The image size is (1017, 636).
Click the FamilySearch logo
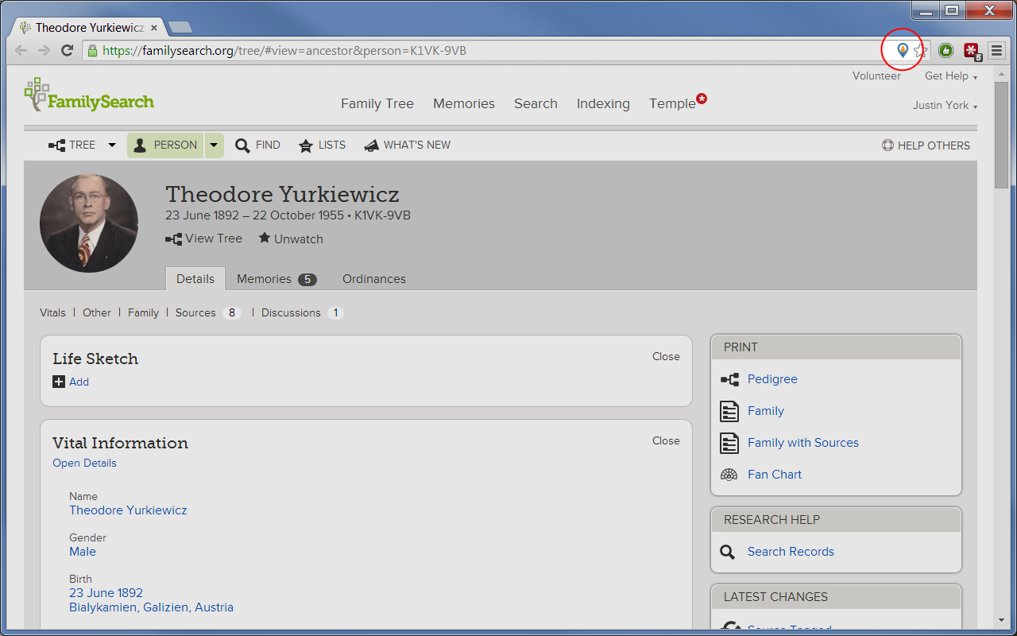point(89,96)
